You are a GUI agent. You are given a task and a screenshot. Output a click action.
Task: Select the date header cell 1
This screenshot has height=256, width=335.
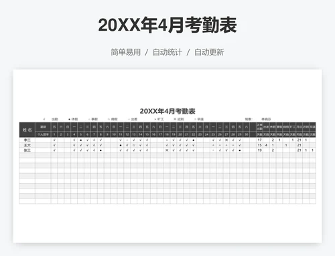pos(54,134)
